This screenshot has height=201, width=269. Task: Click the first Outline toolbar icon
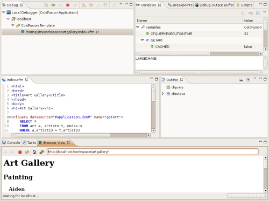click(x=241, y=80)
